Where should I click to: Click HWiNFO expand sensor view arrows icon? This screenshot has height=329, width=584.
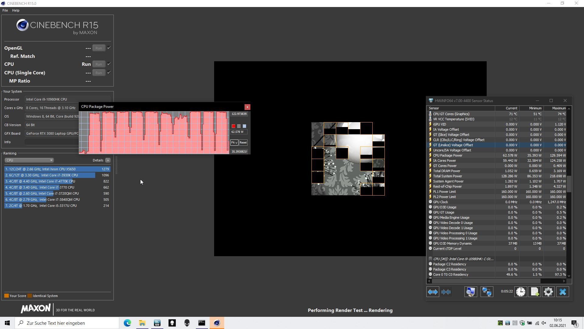click(x=433, y=292)
